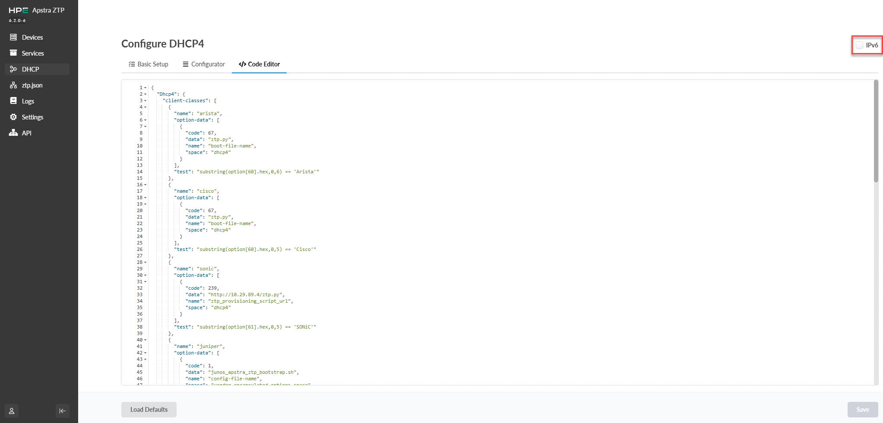Image resolution: width=883 pixels, height=423 pixels.
Task: Collapse code fold arrow at line 1
Action: coord(145,88)
